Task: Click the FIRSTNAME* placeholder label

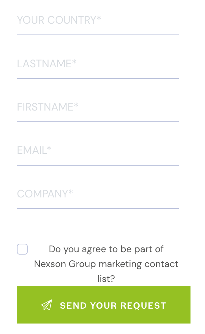Action: 48,107
